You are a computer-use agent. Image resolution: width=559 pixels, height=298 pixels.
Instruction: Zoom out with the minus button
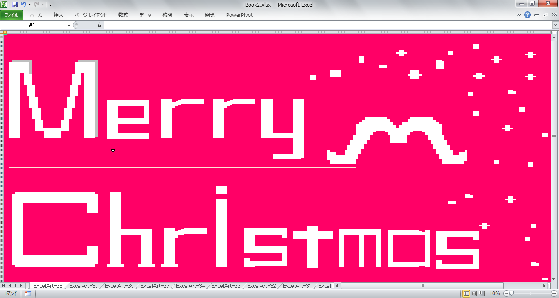pyautogui.click(x=506, y=293)
